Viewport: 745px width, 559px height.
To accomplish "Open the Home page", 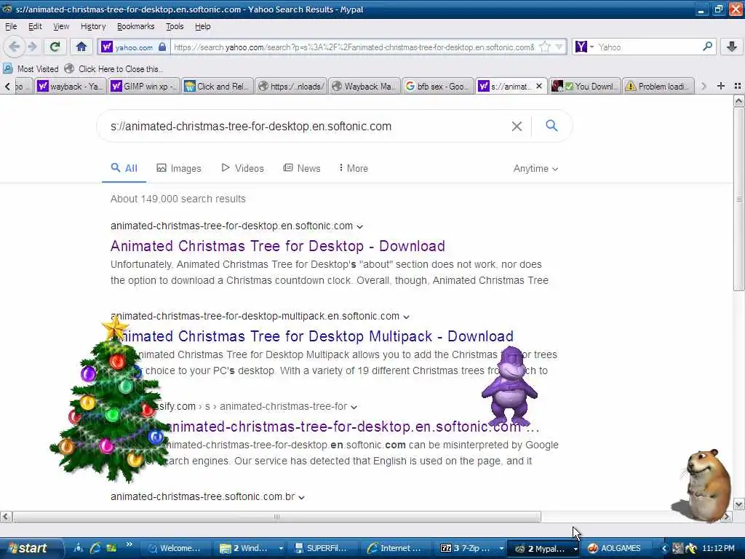I will [81, 47].
